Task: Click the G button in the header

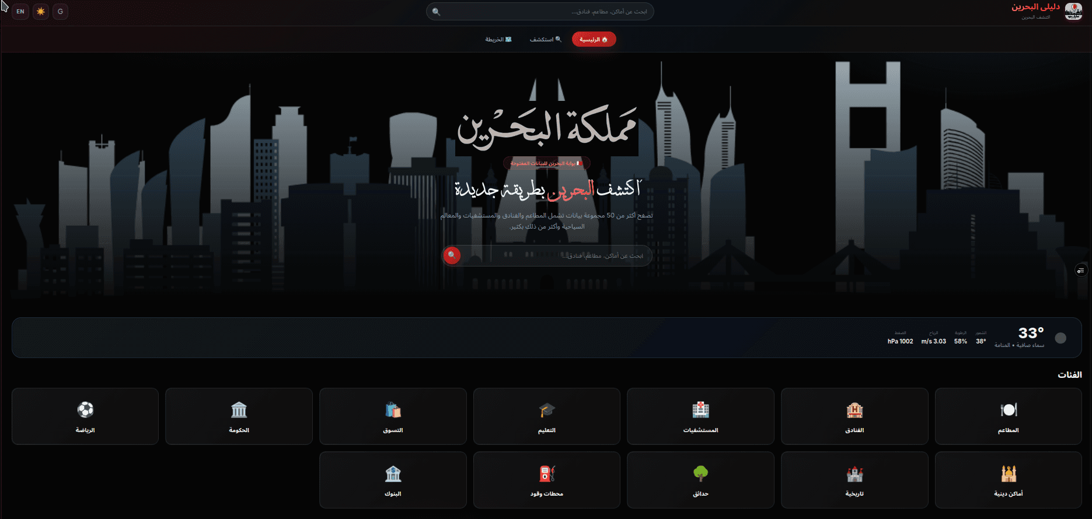Action: (60, 12)
